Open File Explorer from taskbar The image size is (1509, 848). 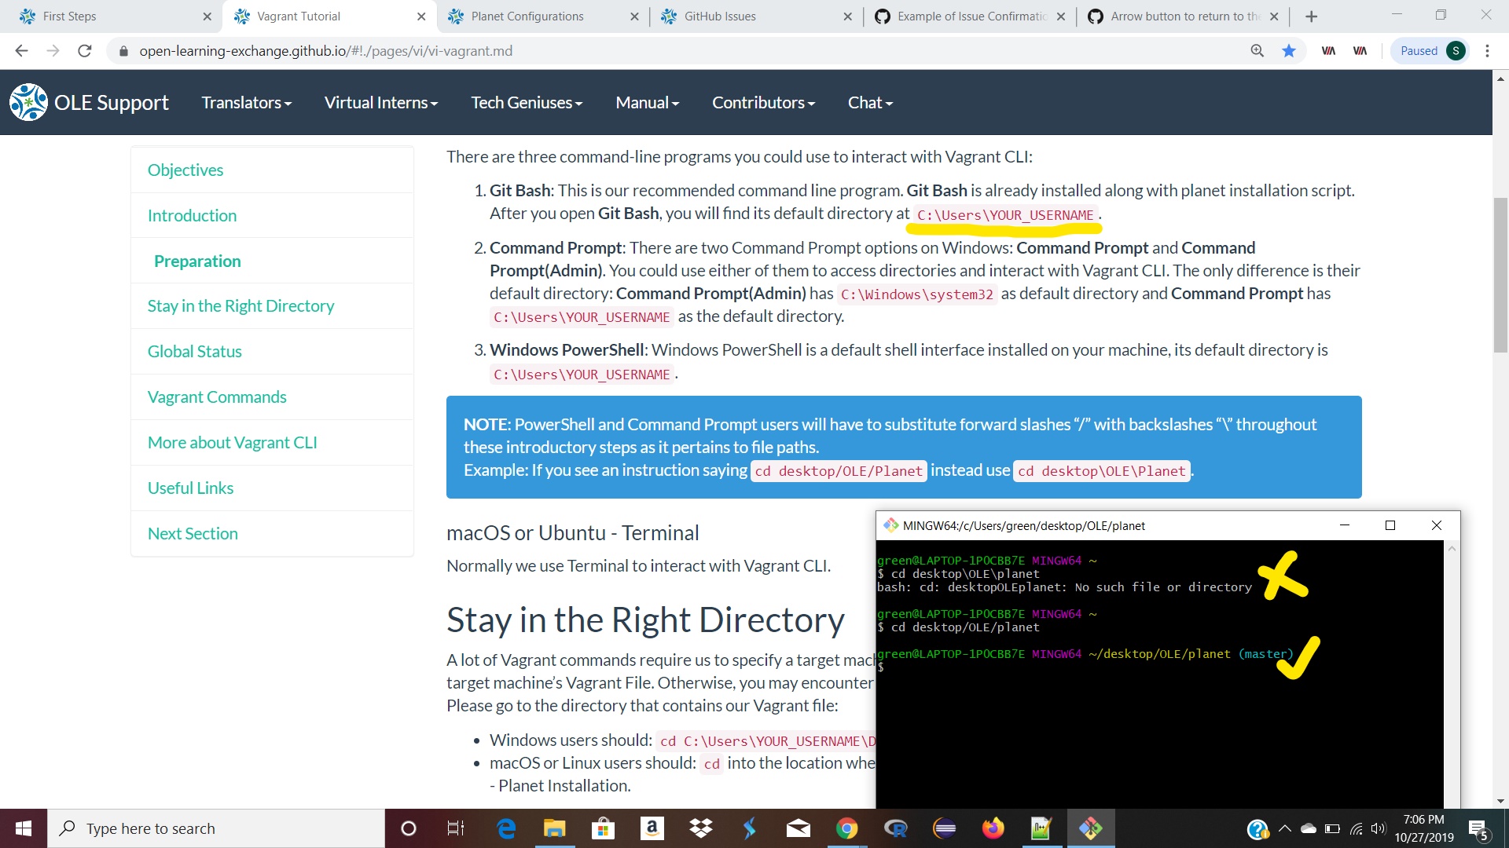click(554, 828)
